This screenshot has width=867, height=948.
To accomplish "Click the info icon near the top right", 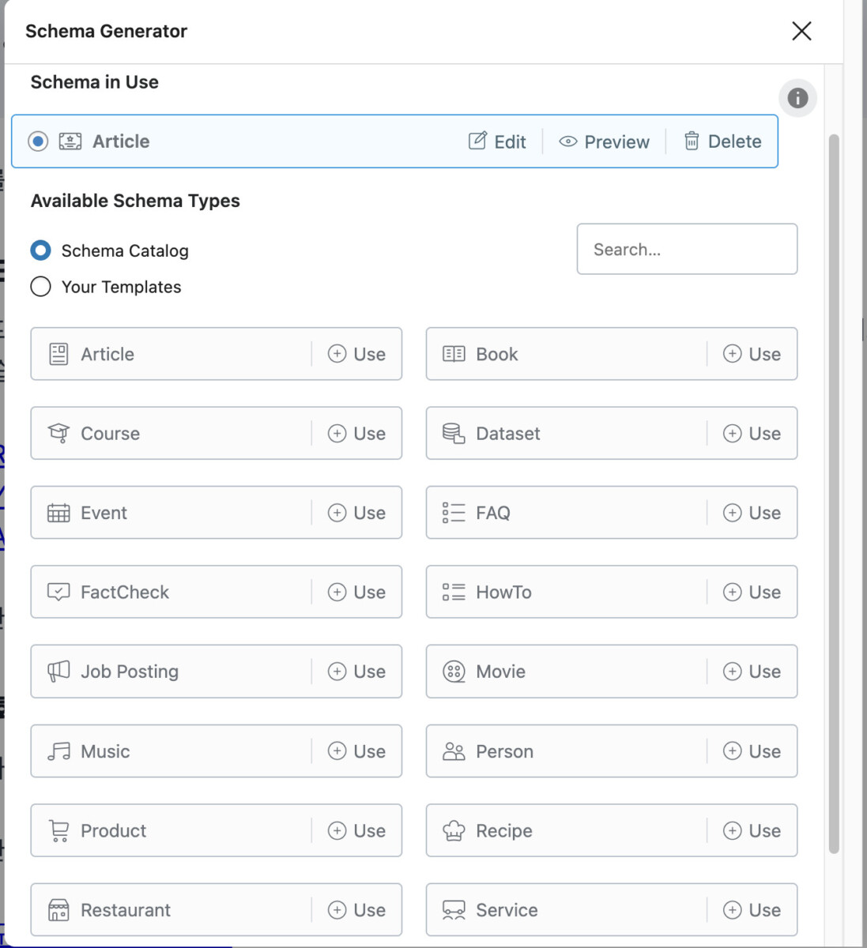I will pyautogui.click(x=797, y=98).
